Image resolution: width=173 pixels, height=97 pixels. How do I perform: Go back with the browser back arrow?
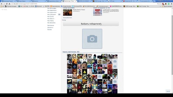2,4
